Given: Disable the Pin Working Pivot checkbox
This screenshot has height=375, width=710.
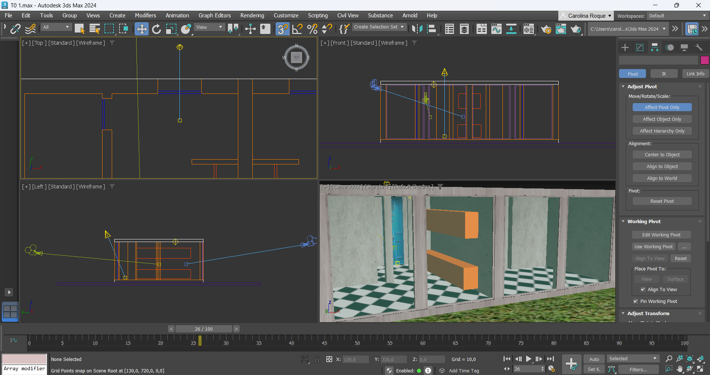Looking at the screenshot, I should tap(636, 301).
